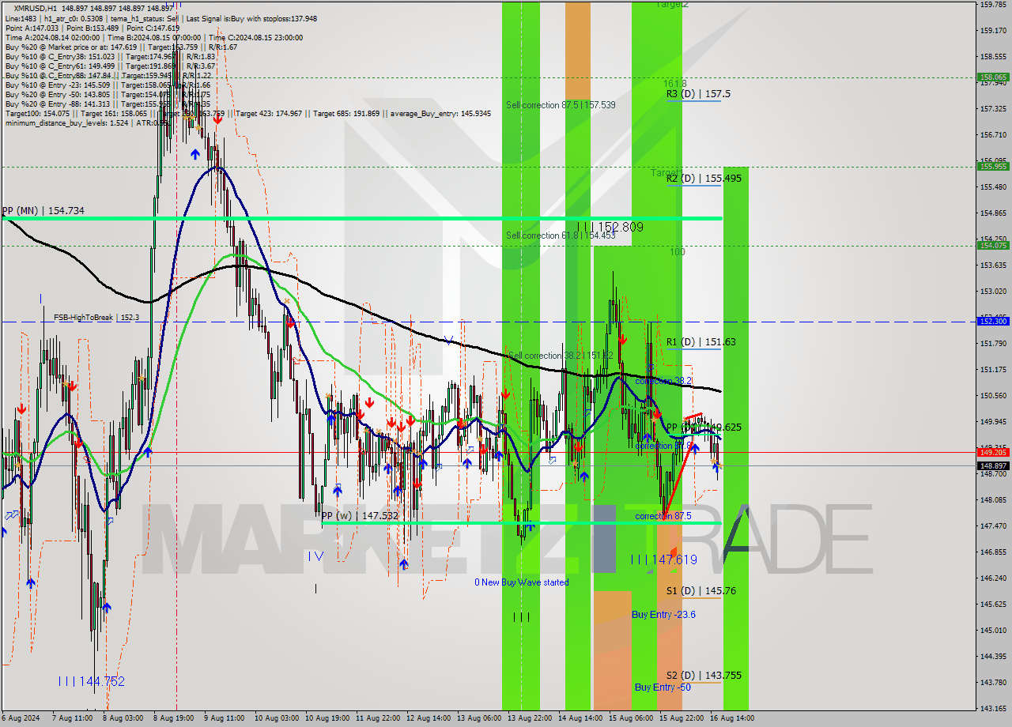Click the grey 148.897 current price tag

[x=993, y=465]
